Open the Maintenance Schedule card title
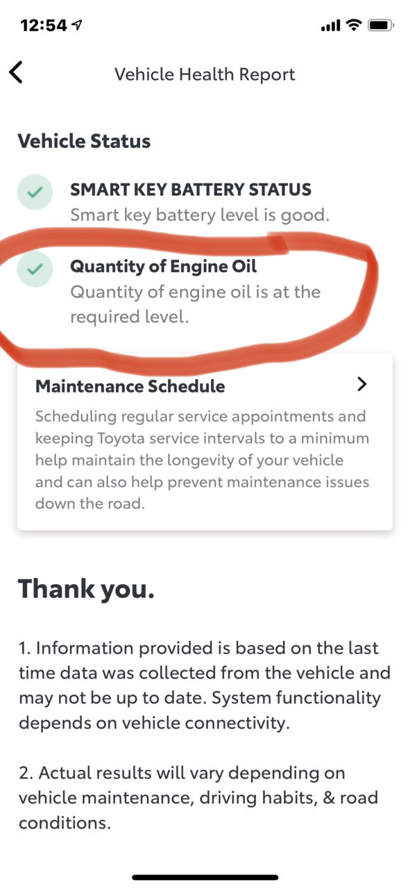Image resolution: width=410 pixels, height=889 pixels. pos(130,386)
